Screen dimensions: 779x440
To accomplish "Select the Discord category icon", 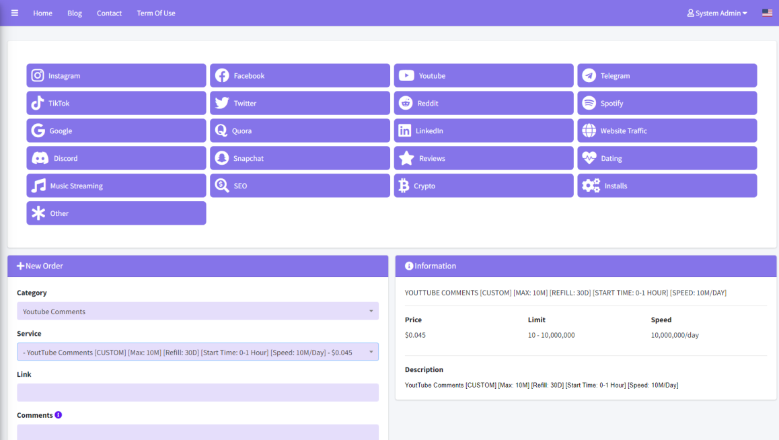I will (40, 158).
